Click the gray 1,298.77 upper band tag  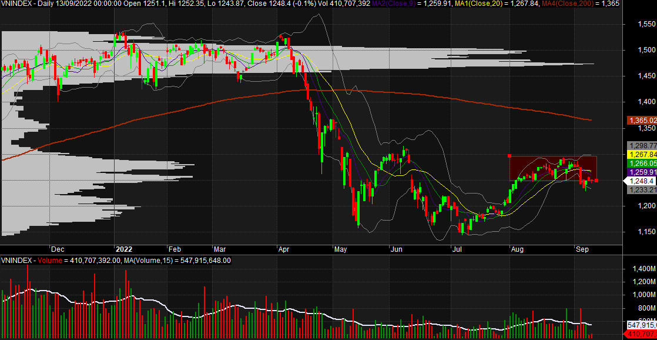click(642, 145)
